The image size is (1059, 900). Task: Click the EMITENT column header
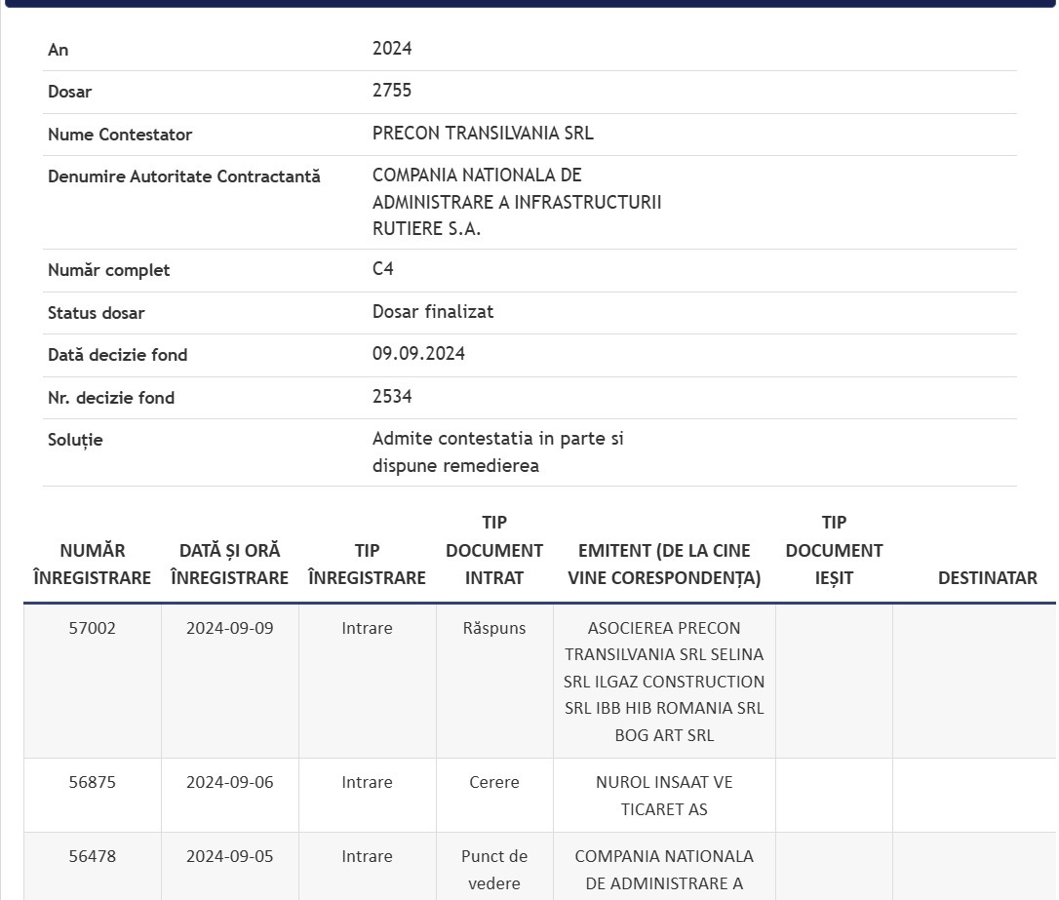pos(664,565)
